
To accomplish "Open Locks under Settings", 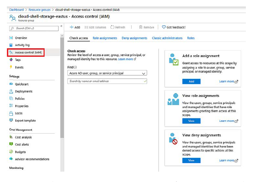I will [18, 113].
